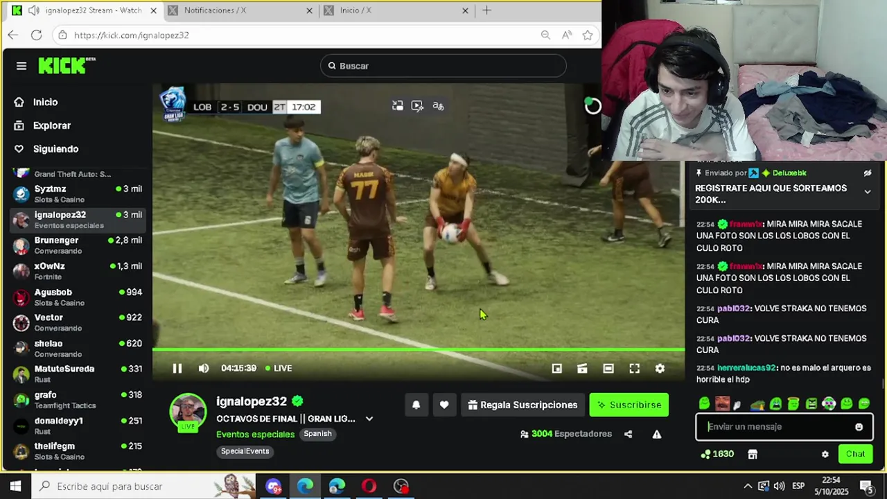Image resolution: width=887 pixels, height=499 pixels.
Task: Hide the pinned chat message icon
Action: coord(867,173)
